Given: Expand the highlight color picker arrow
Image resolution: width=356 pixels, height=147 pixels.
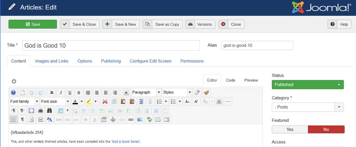Looking at the screenshot, I should coord(96,102).
